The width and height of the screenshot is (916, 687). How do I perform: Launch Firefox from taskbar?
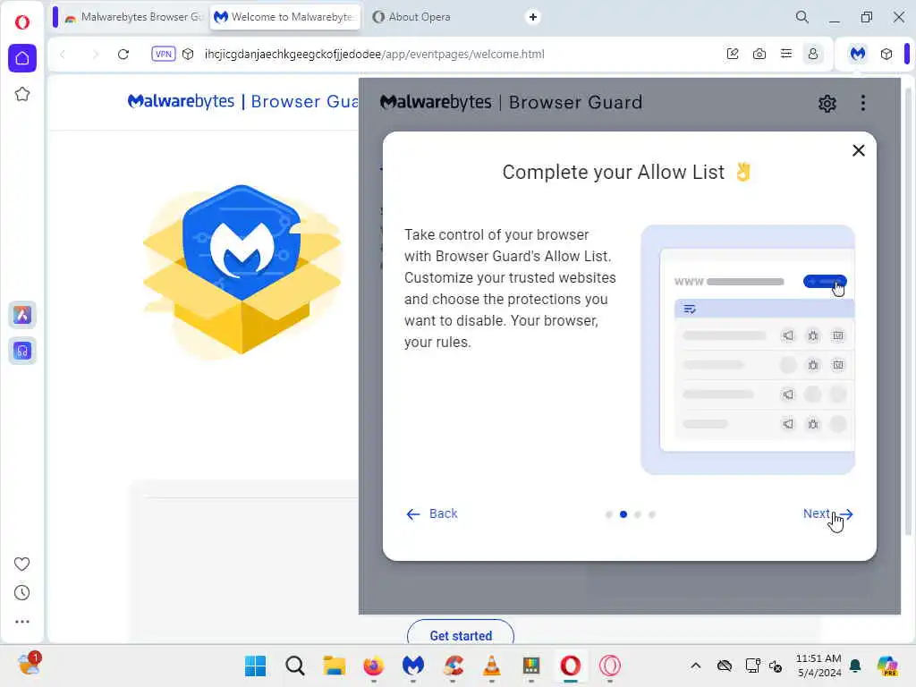374,666
